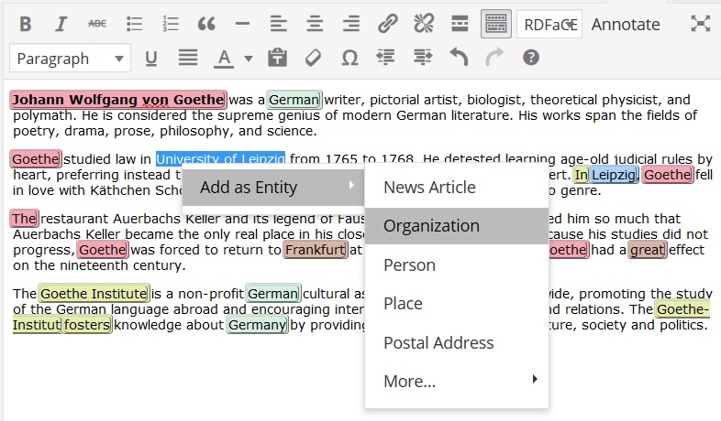Increase the indent
Screen dimensions: 721x421
point(423,58)
